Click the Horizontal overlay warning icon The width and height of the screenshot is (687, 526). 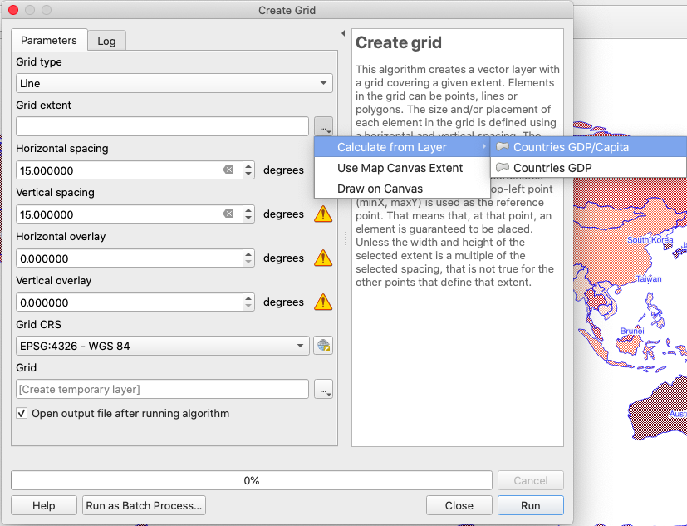[323, 258]
